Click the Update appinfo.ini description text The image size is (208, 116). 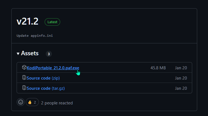(35, 36)
